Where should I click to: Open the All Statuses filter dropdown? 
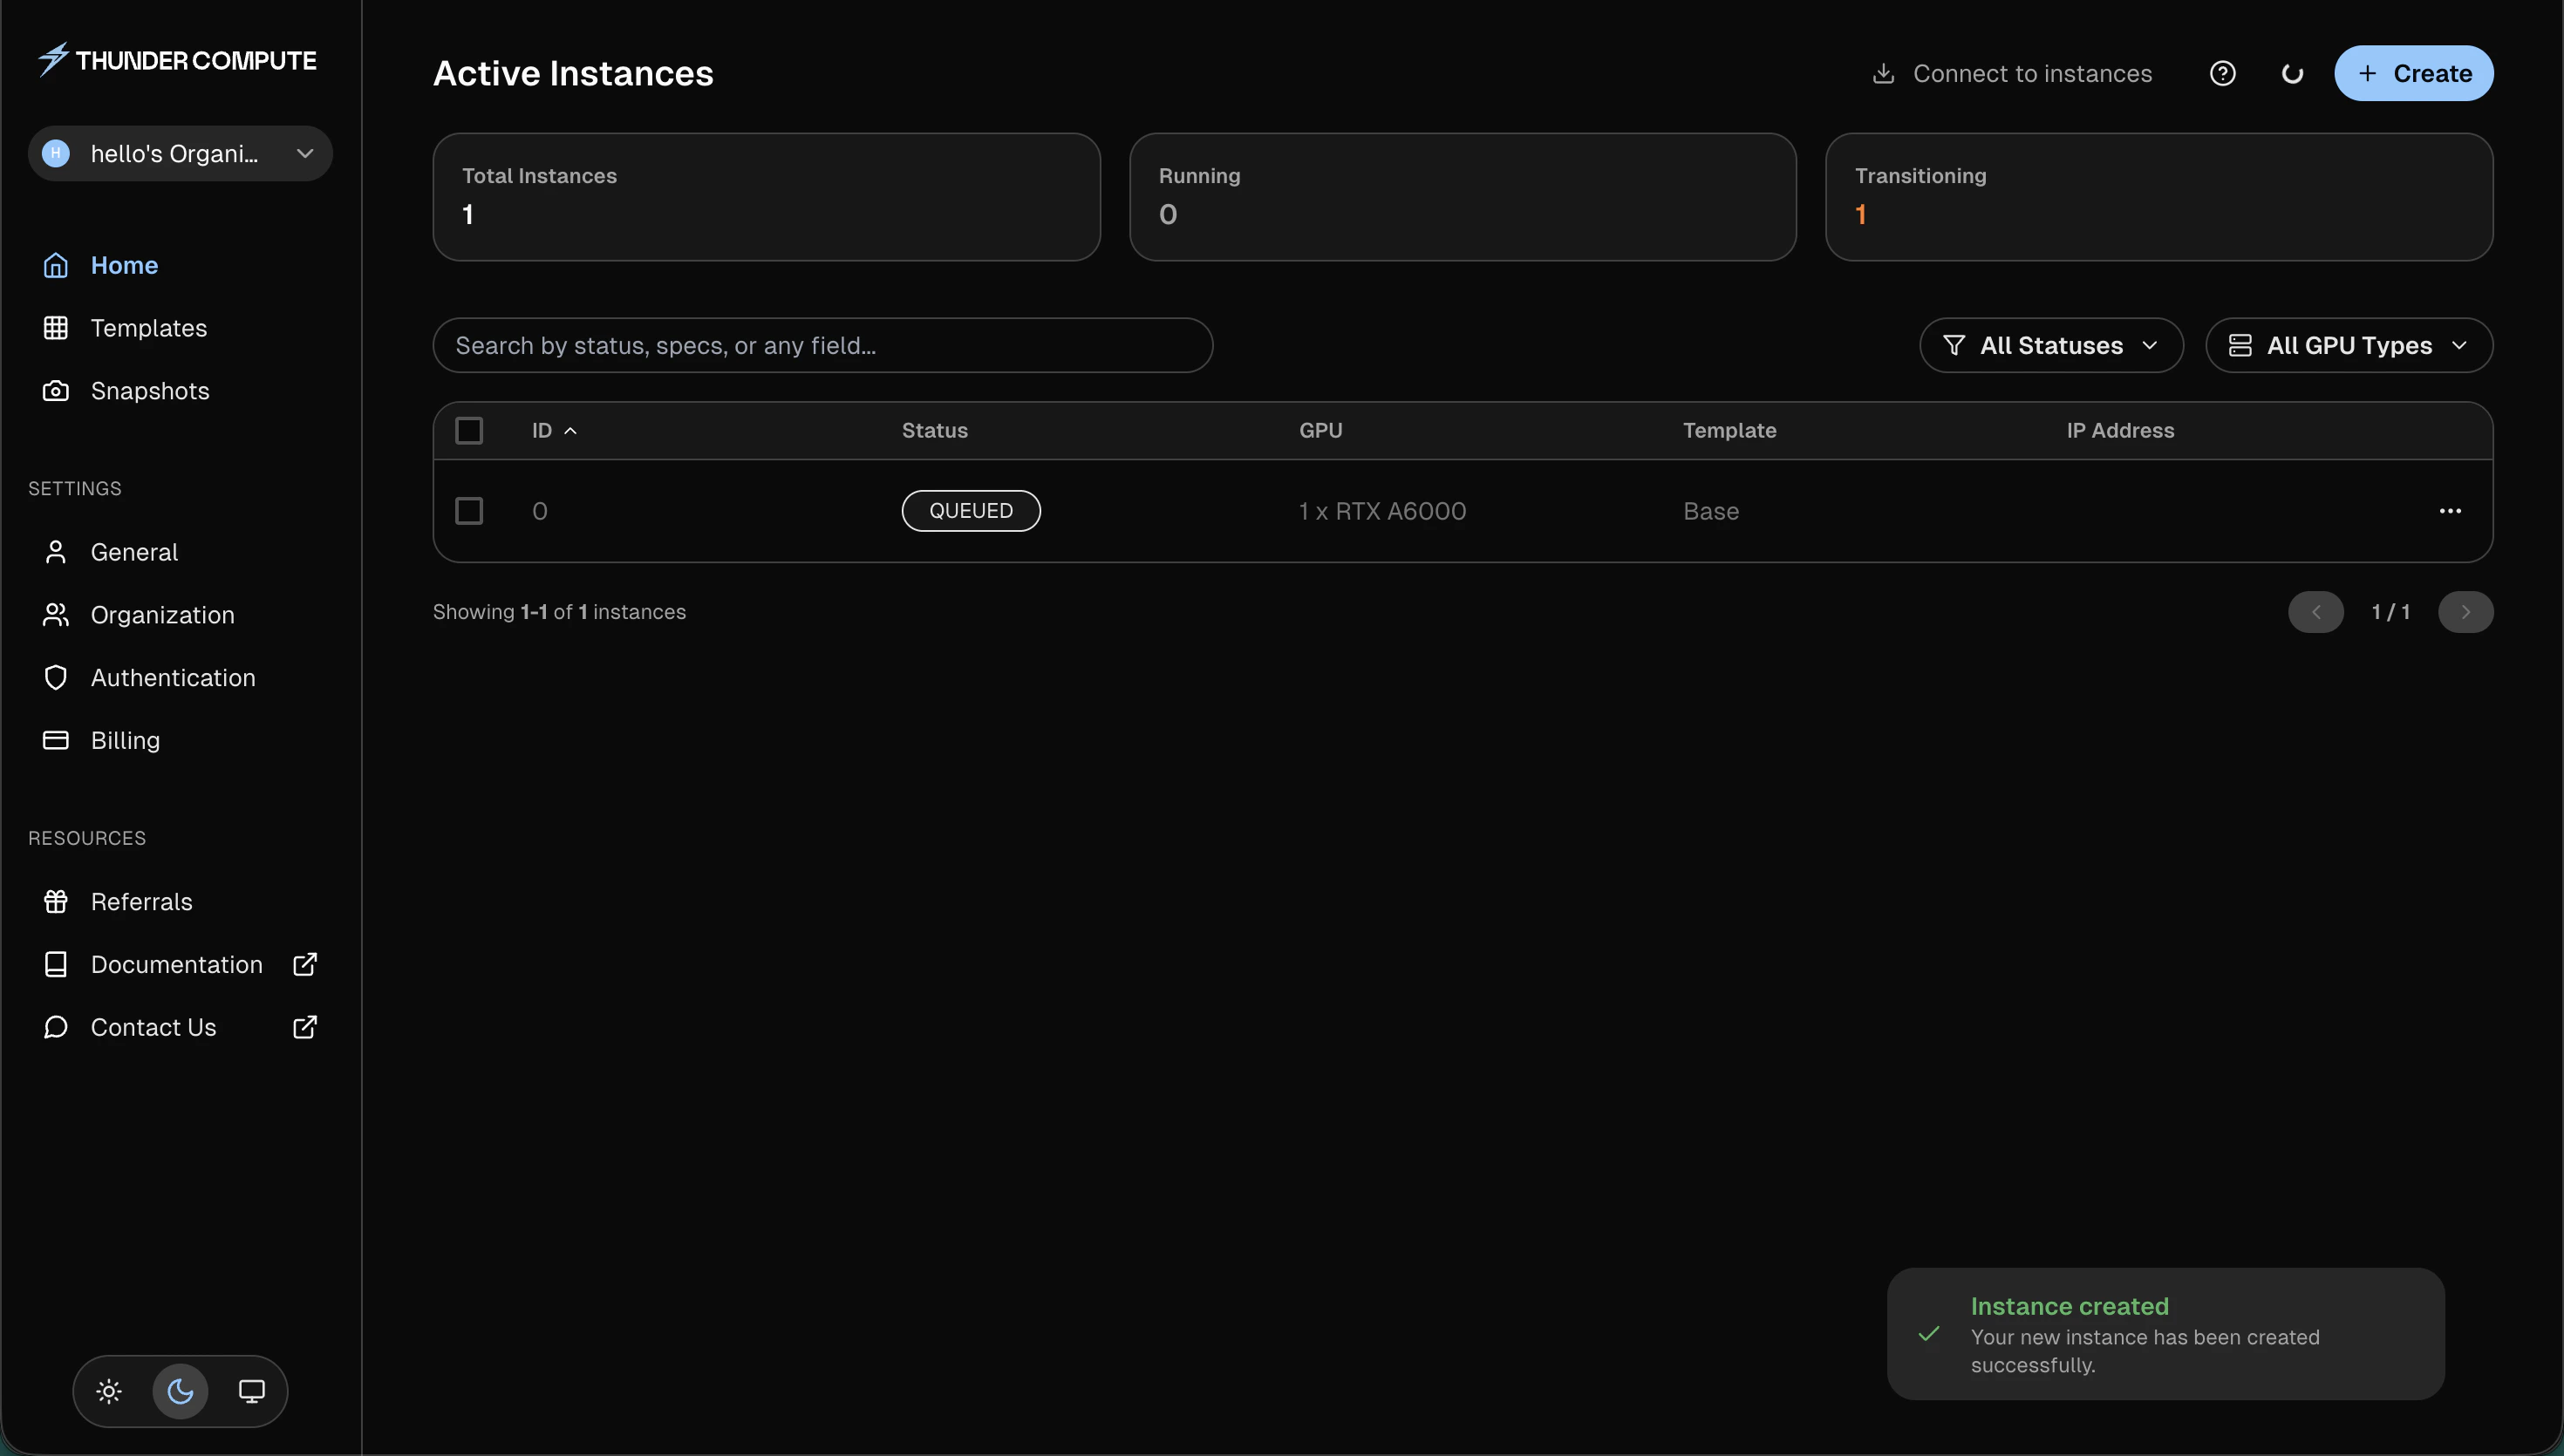pos(2051,345)
